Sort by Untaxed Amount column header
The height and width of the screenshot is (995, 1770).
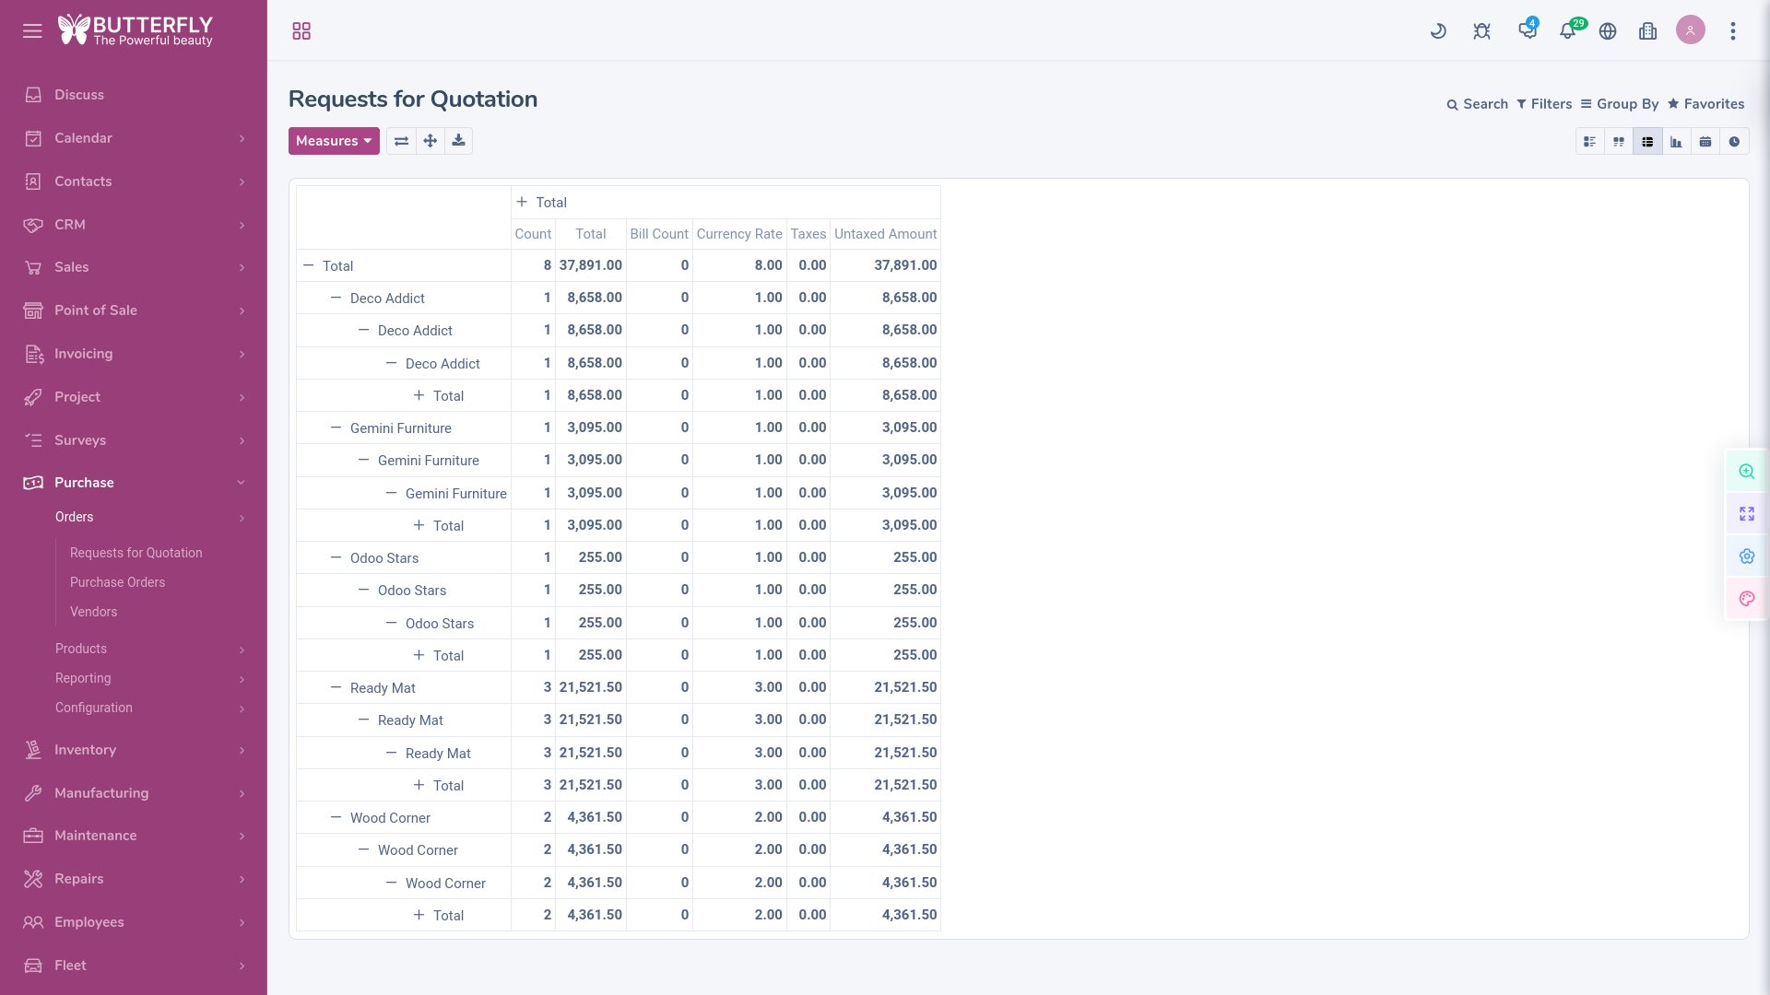click(x=885, y=234)
